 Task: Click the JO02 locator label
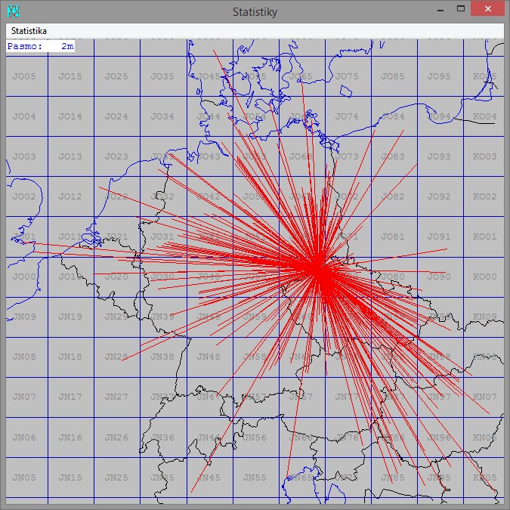pos(24,196)
